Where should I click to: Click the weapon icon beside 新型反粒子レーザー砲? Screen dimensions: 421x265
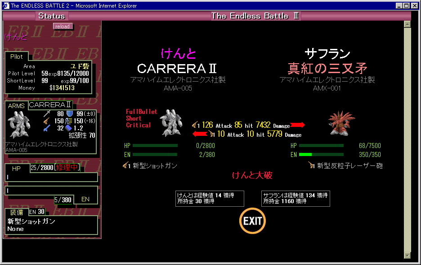pos(311,166)
